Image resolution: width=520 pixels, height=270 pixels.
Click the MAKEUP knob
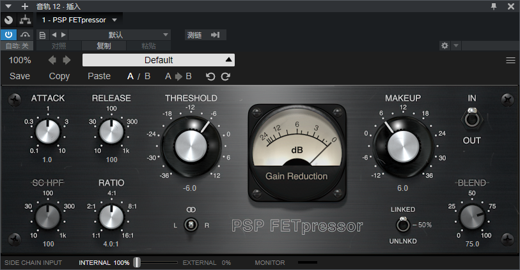pyautogui.click(x=403, y=146)
